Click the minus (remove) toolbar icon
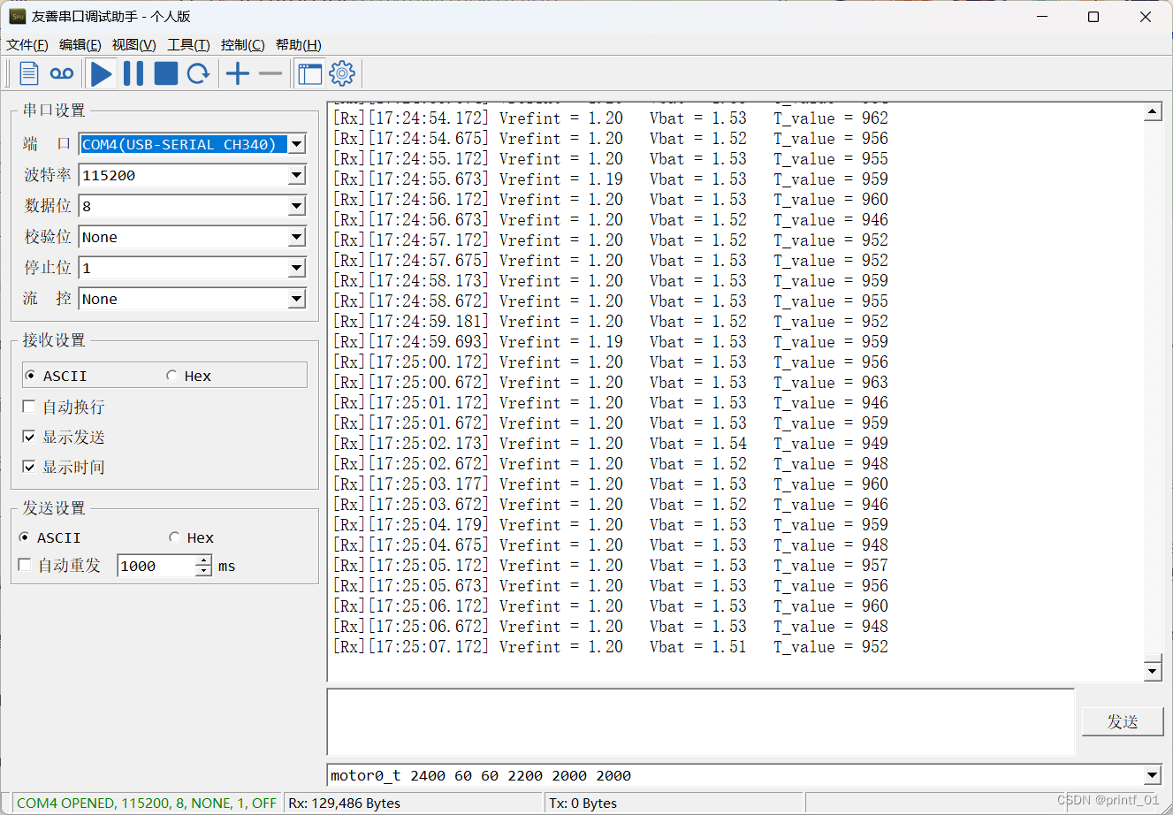The height and width of the screenshot is (815, 1173). 270,74
